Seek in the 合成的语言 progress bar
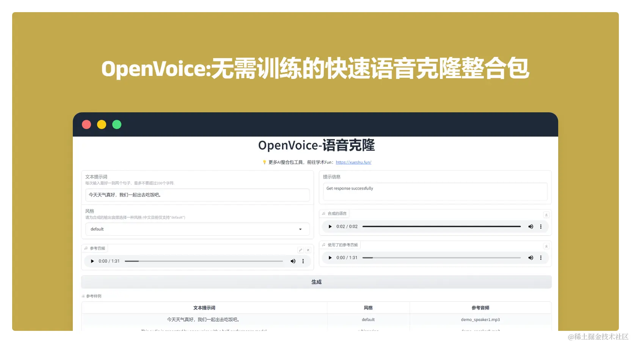The image size is (631, 343). click(x=441, y=227)
